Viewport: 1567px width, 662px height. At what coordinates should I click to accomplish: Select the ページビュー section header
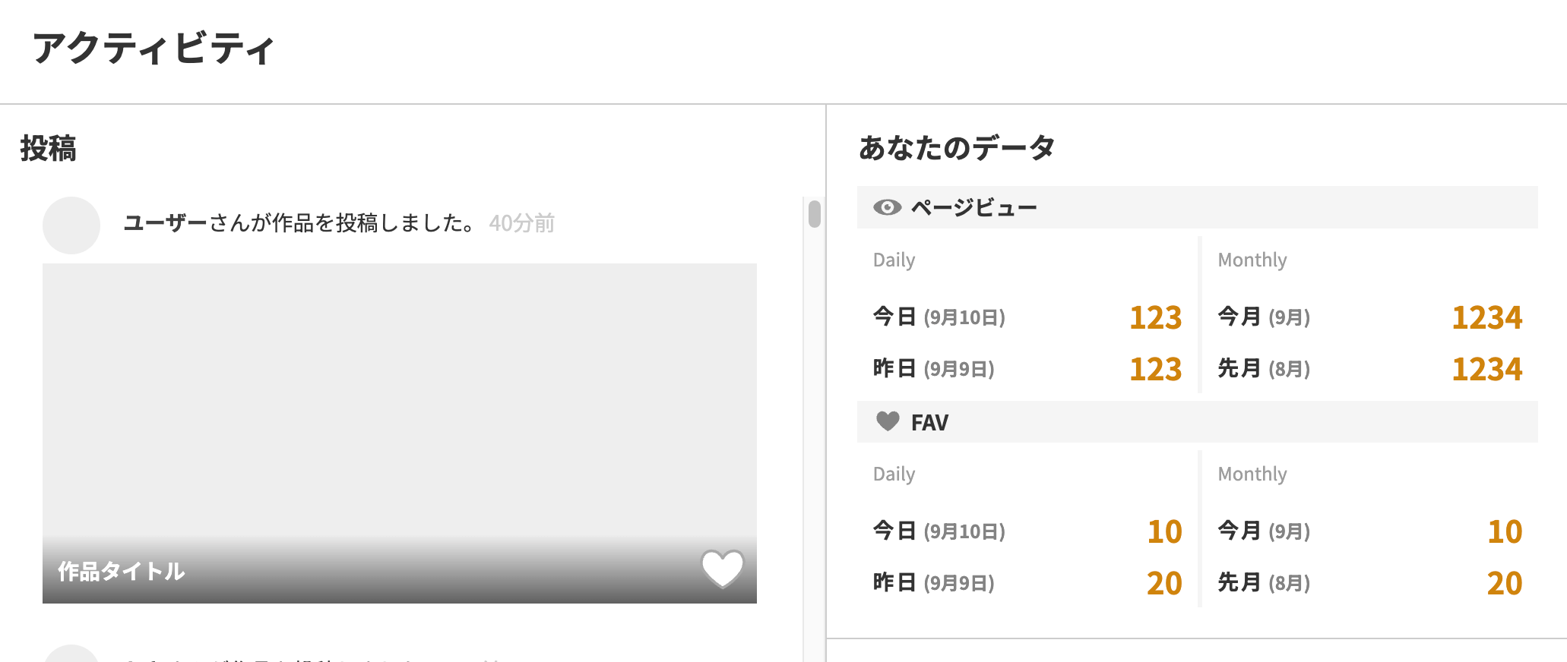(x=973, y=207)
